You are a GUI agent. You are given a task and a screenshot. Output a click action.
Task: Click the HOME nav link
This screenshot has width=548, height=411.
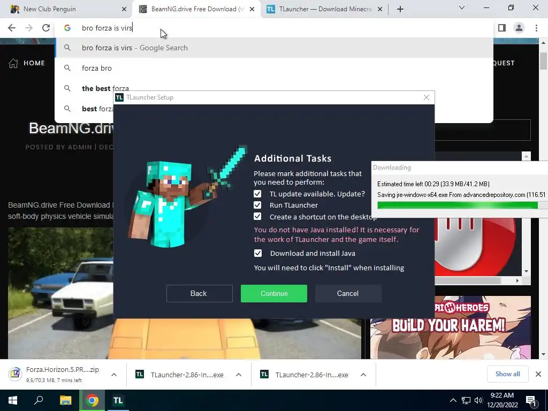pos(34,63)
